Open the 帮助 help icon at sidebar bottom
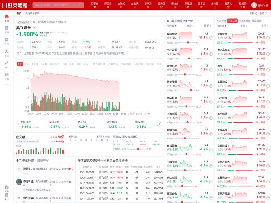This screenshot has width=271, height=203. pyautogui.click(x=6, y=187)
